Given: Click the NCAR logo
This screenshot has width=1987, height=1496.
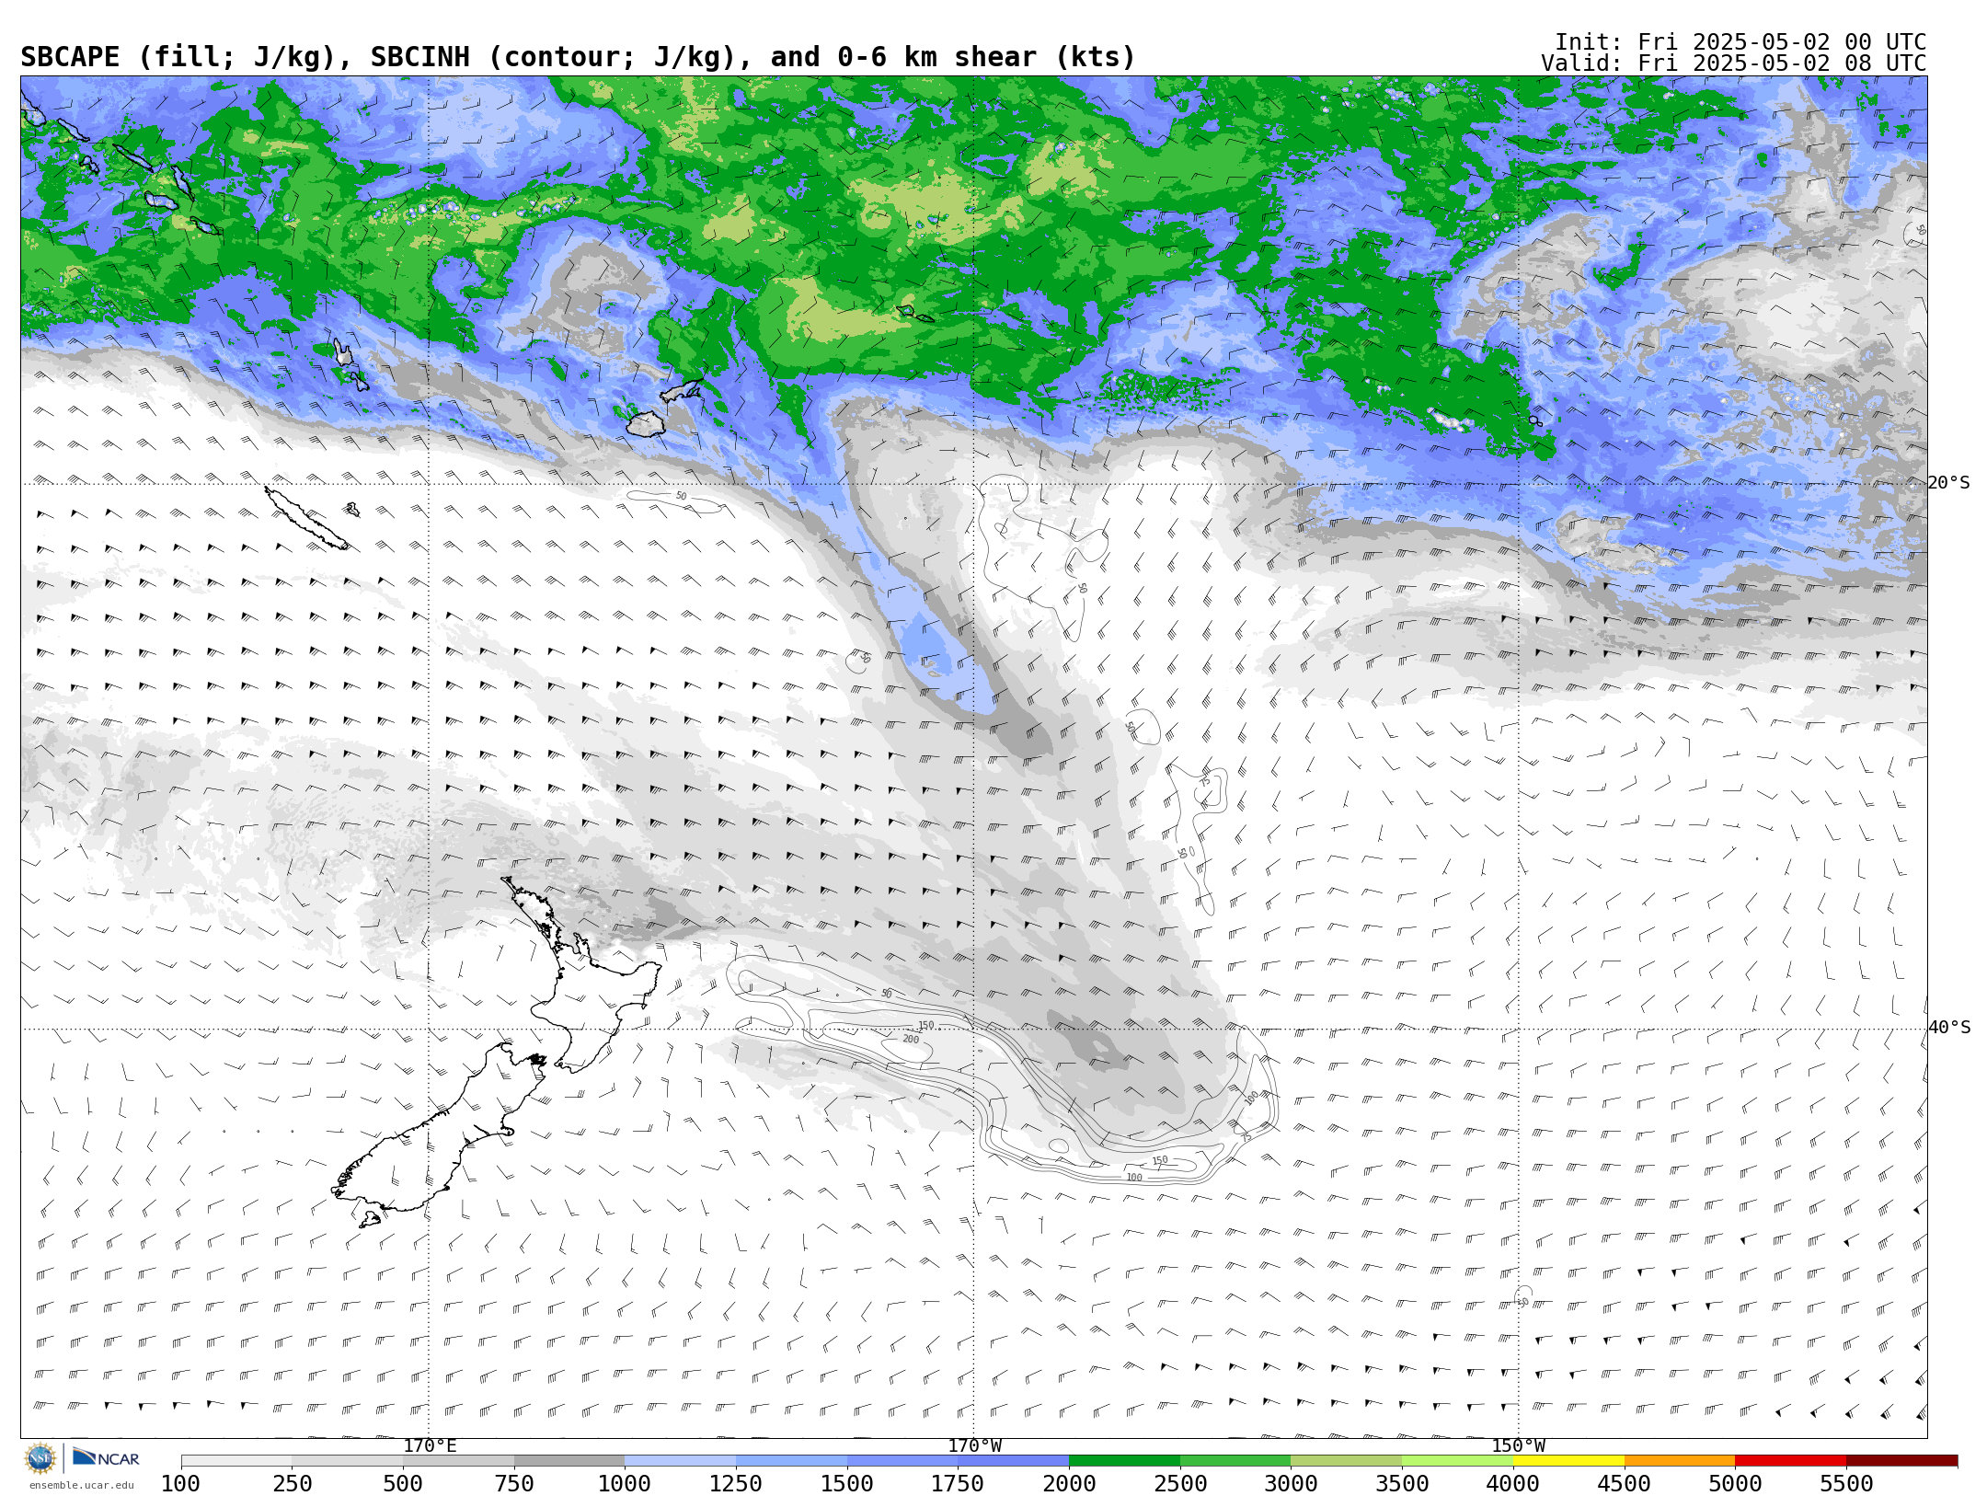Looking at the screenshot, I should pyautogui.click(x=106, y=1458).
